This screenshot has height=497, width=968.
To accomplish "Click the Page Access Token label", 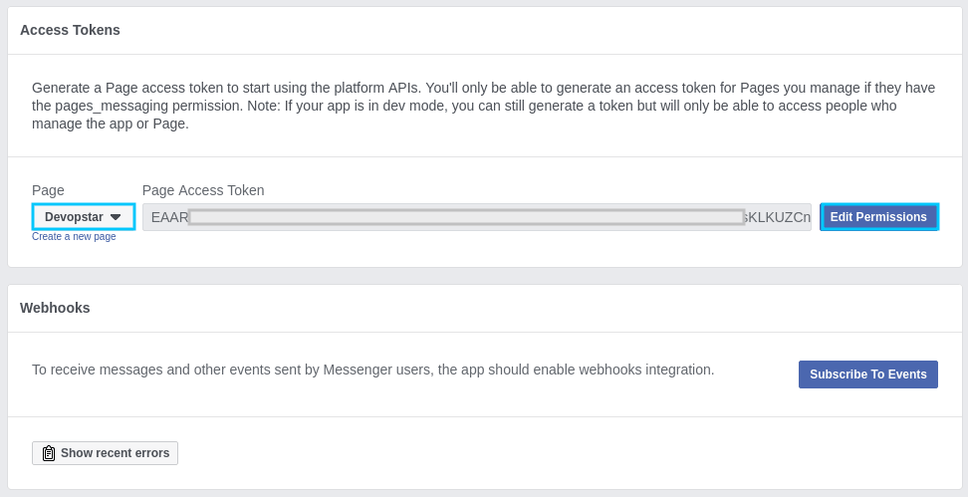I will click(x=203, y=190).
